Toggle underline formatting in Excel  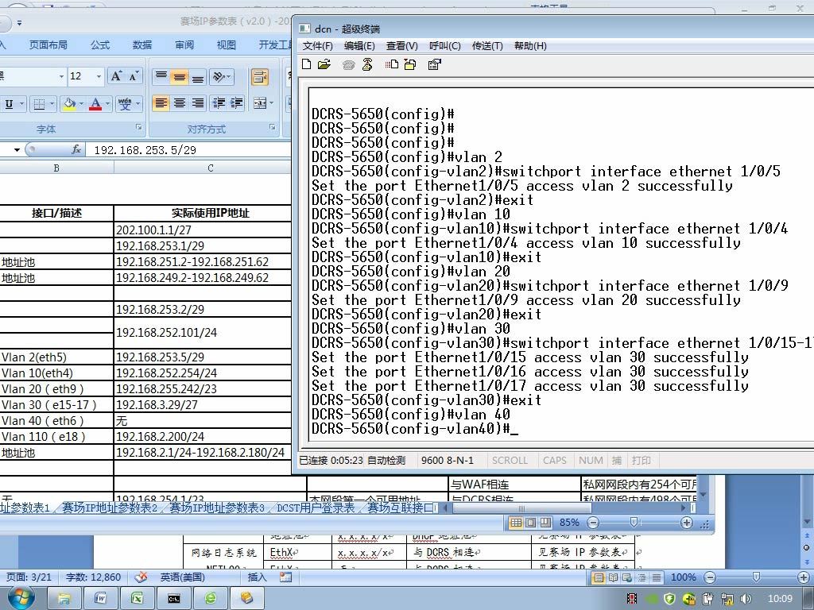point(9,104)
